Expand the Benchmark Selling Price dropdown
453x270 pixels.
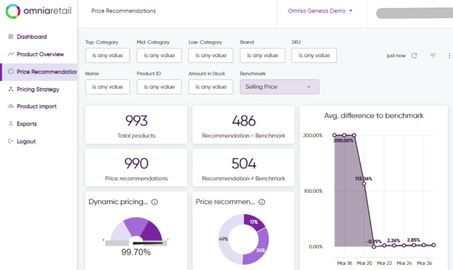click(279, 87)
